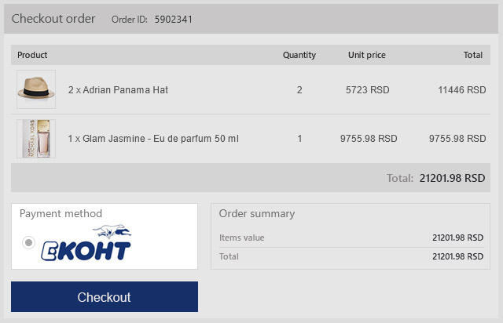Click the Glam Jasmine quantity value
This screenshot has width=503, height=323.
pos(299,139)
